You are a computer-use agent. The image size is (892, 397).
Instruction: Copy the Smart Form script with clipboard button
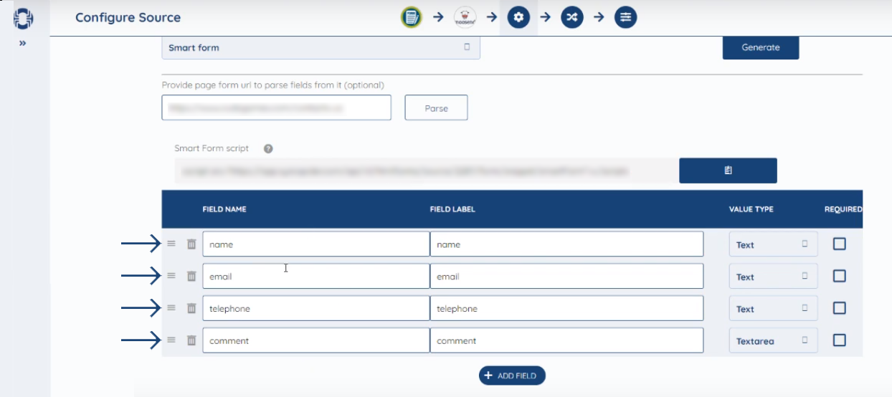pyautogui.click(x=728, y=171)
